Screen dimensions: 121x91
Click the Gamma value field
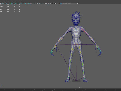pos(58,4)
